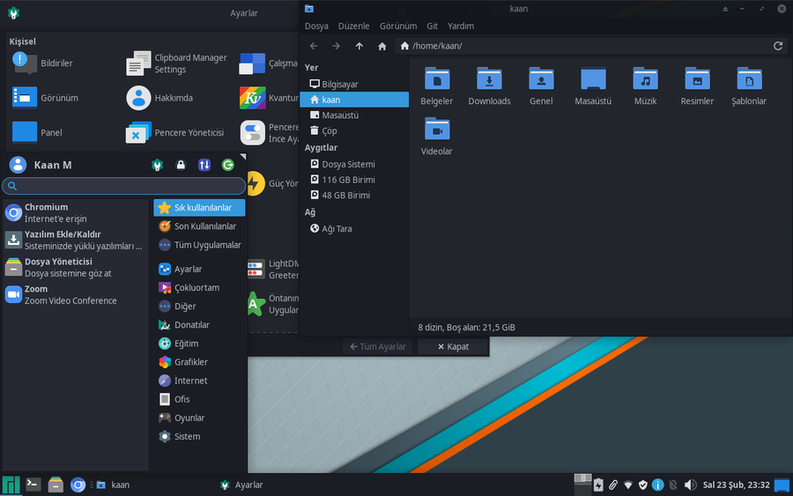Viewport: 793px width, 496px height.
Task: Click the lock screen icon in menu header
Action: coord(181,165)
